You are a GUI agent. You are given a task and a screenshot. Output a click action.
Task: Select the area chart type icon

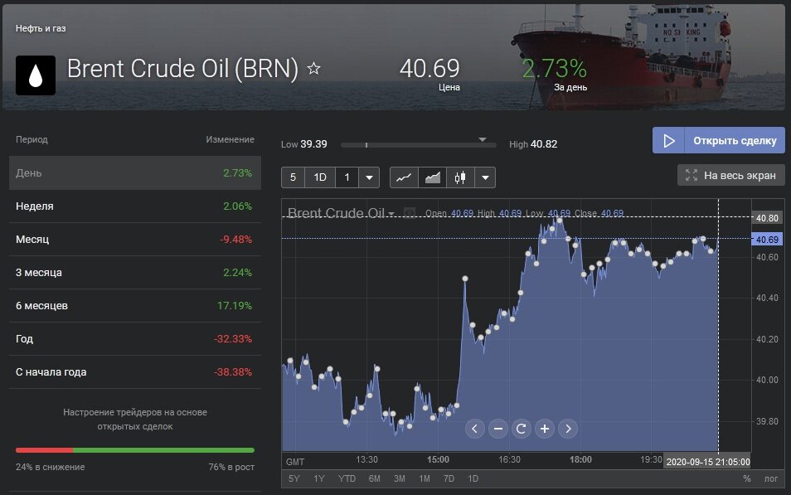[432, 177]
